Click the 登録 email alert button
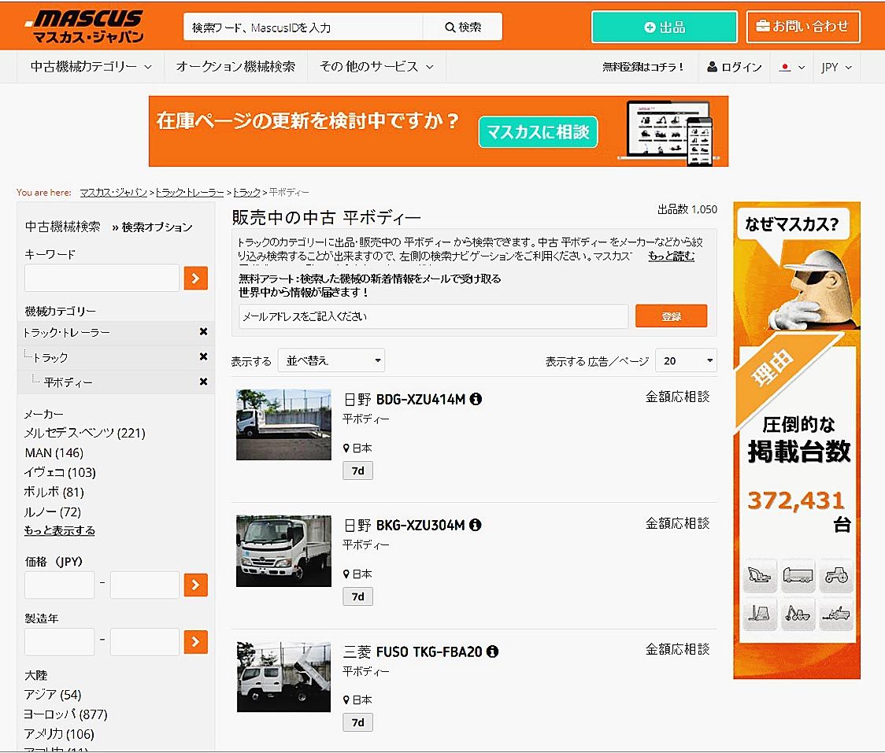 671,316
